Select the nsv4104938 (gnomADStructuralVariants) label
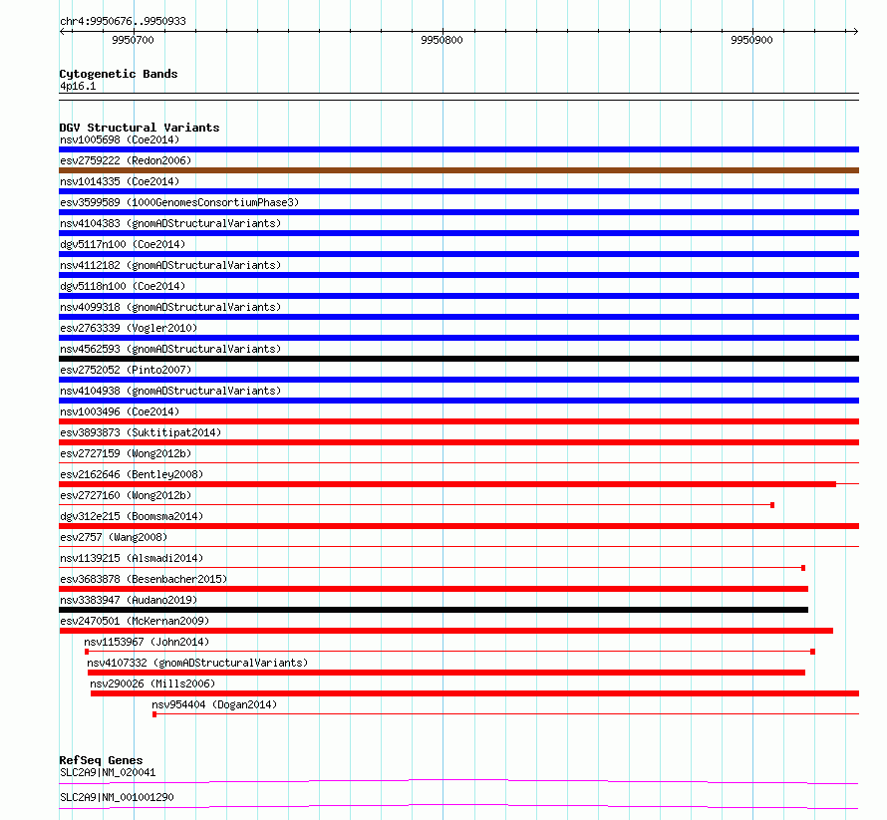The height and width of the screenshot is (820, 887). [170, 391]
